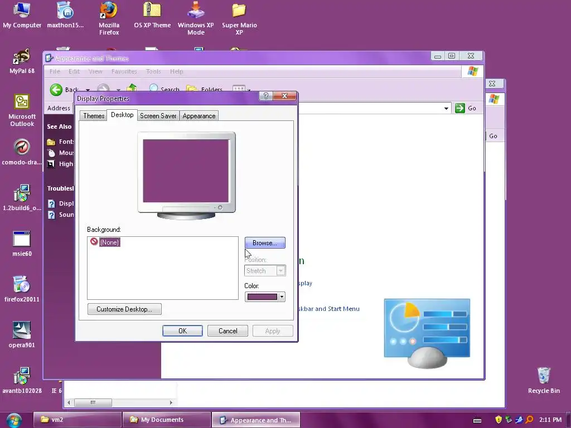Open OS XP Theme zip folder

152,15
